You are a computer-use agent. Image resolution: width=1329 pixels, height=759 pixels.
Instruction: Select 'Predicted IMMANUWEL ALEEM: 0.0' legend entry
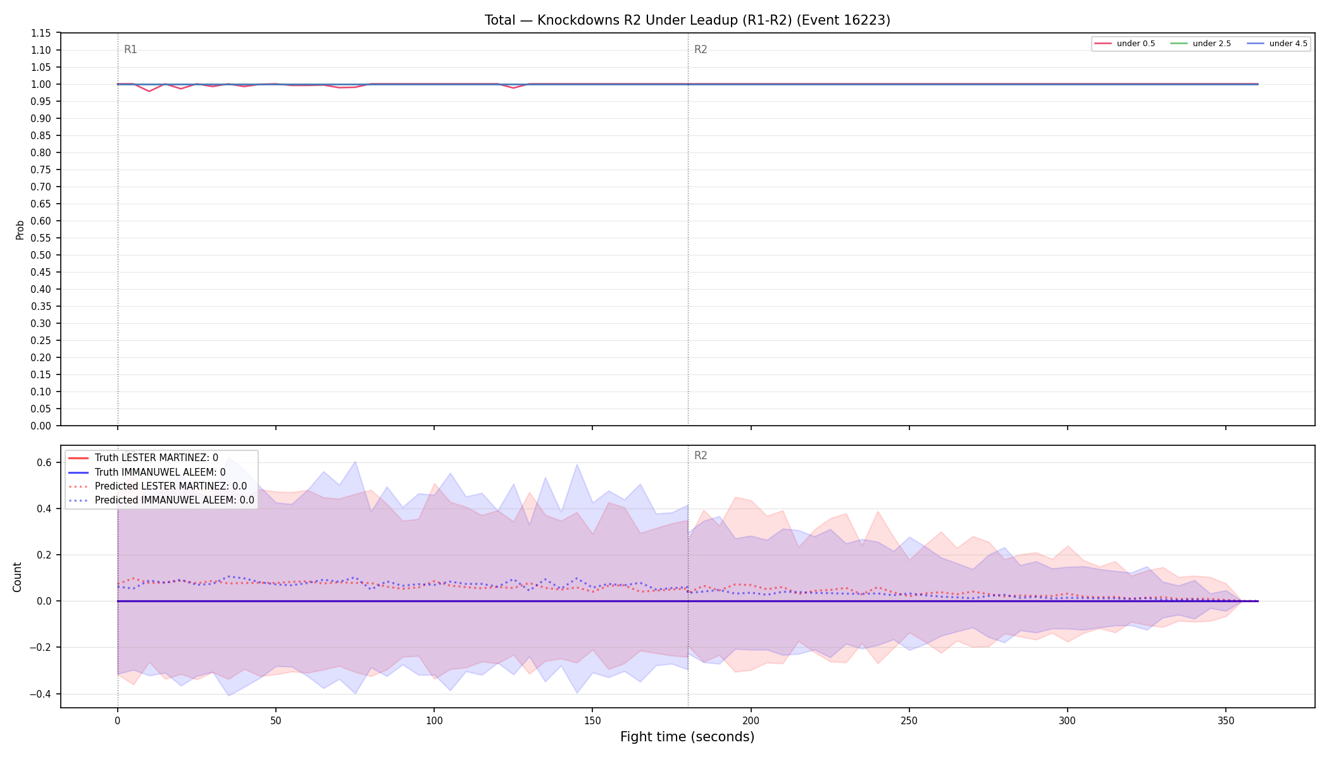click(161, 500)
